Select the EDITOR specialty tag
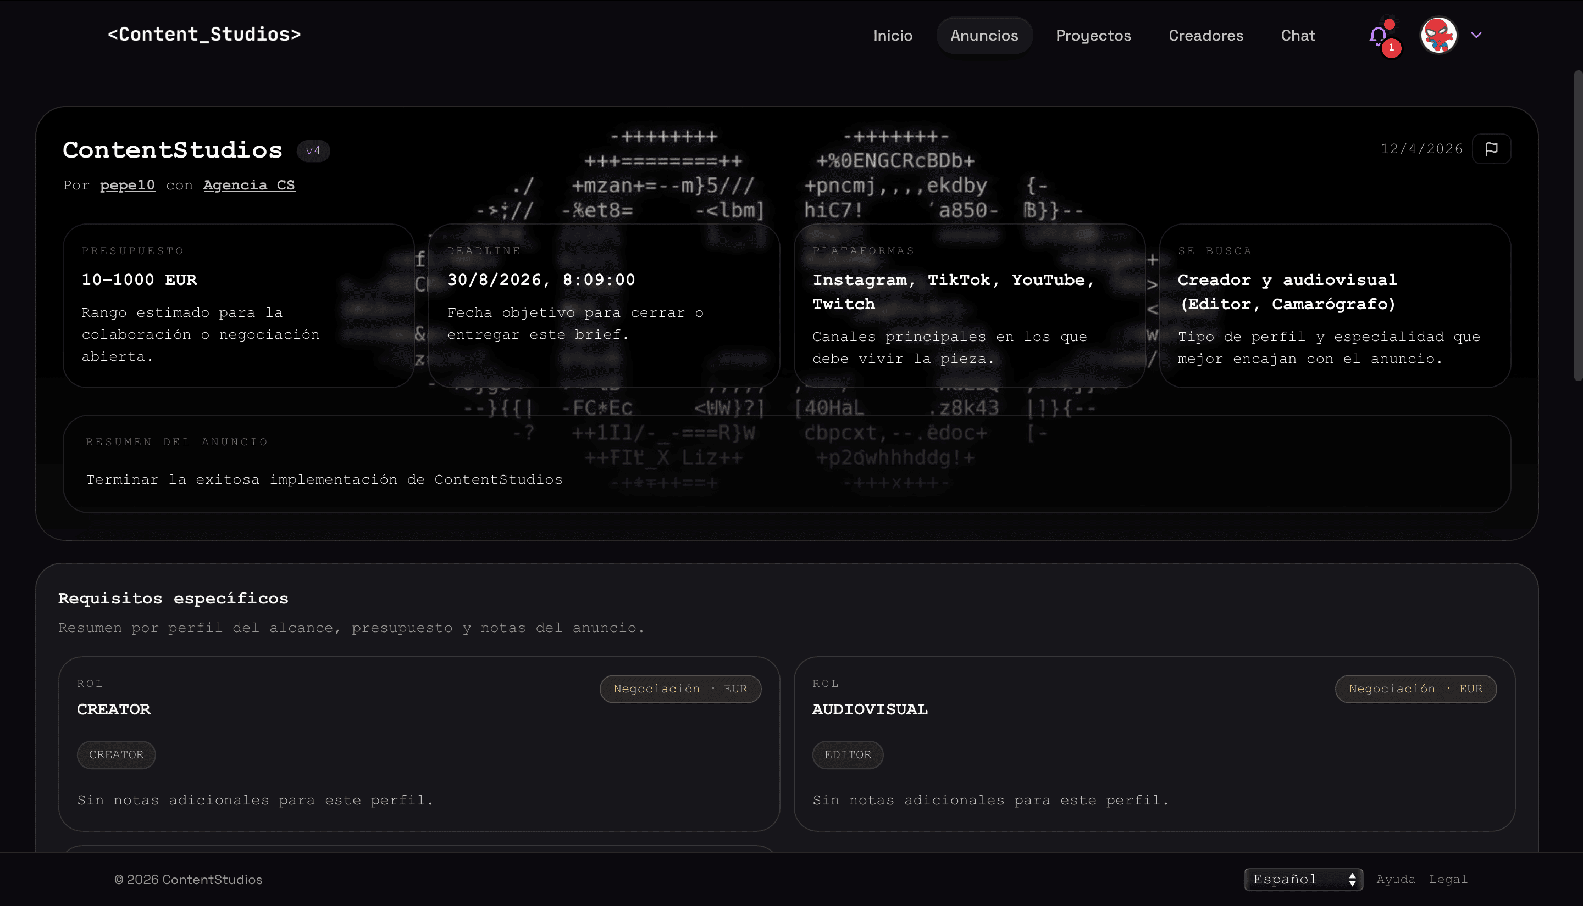Screen dimensions: 1583x906 click(x=848, y=755)
